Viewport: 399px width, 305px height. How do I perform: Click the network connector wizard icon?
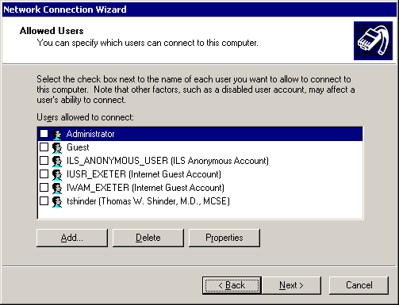pyautogui.click(x=373, y=40)
